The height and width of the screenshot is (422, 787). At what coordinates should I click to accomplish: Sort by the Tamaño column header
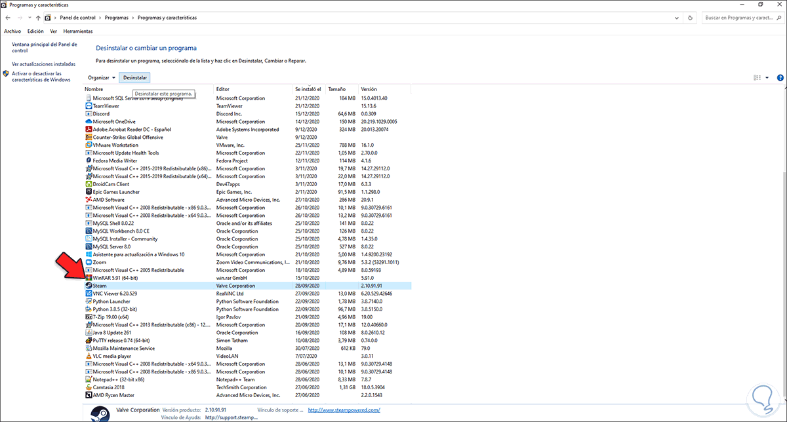(x=342, y=88)
